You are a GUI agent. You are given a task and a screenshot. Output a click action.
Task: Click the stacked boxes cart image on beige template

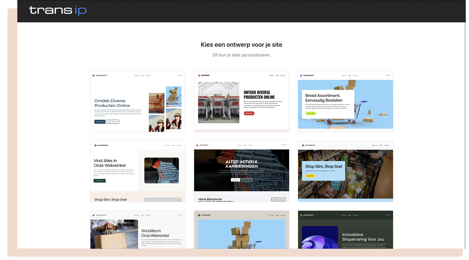pos(241,234)
